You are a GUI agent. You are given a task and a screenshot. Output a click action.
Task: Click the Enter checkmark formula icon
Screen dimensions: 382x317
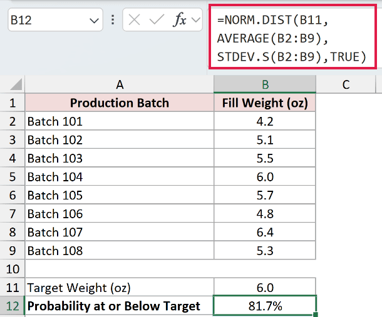pyautogui.click(x=157, y=20)
